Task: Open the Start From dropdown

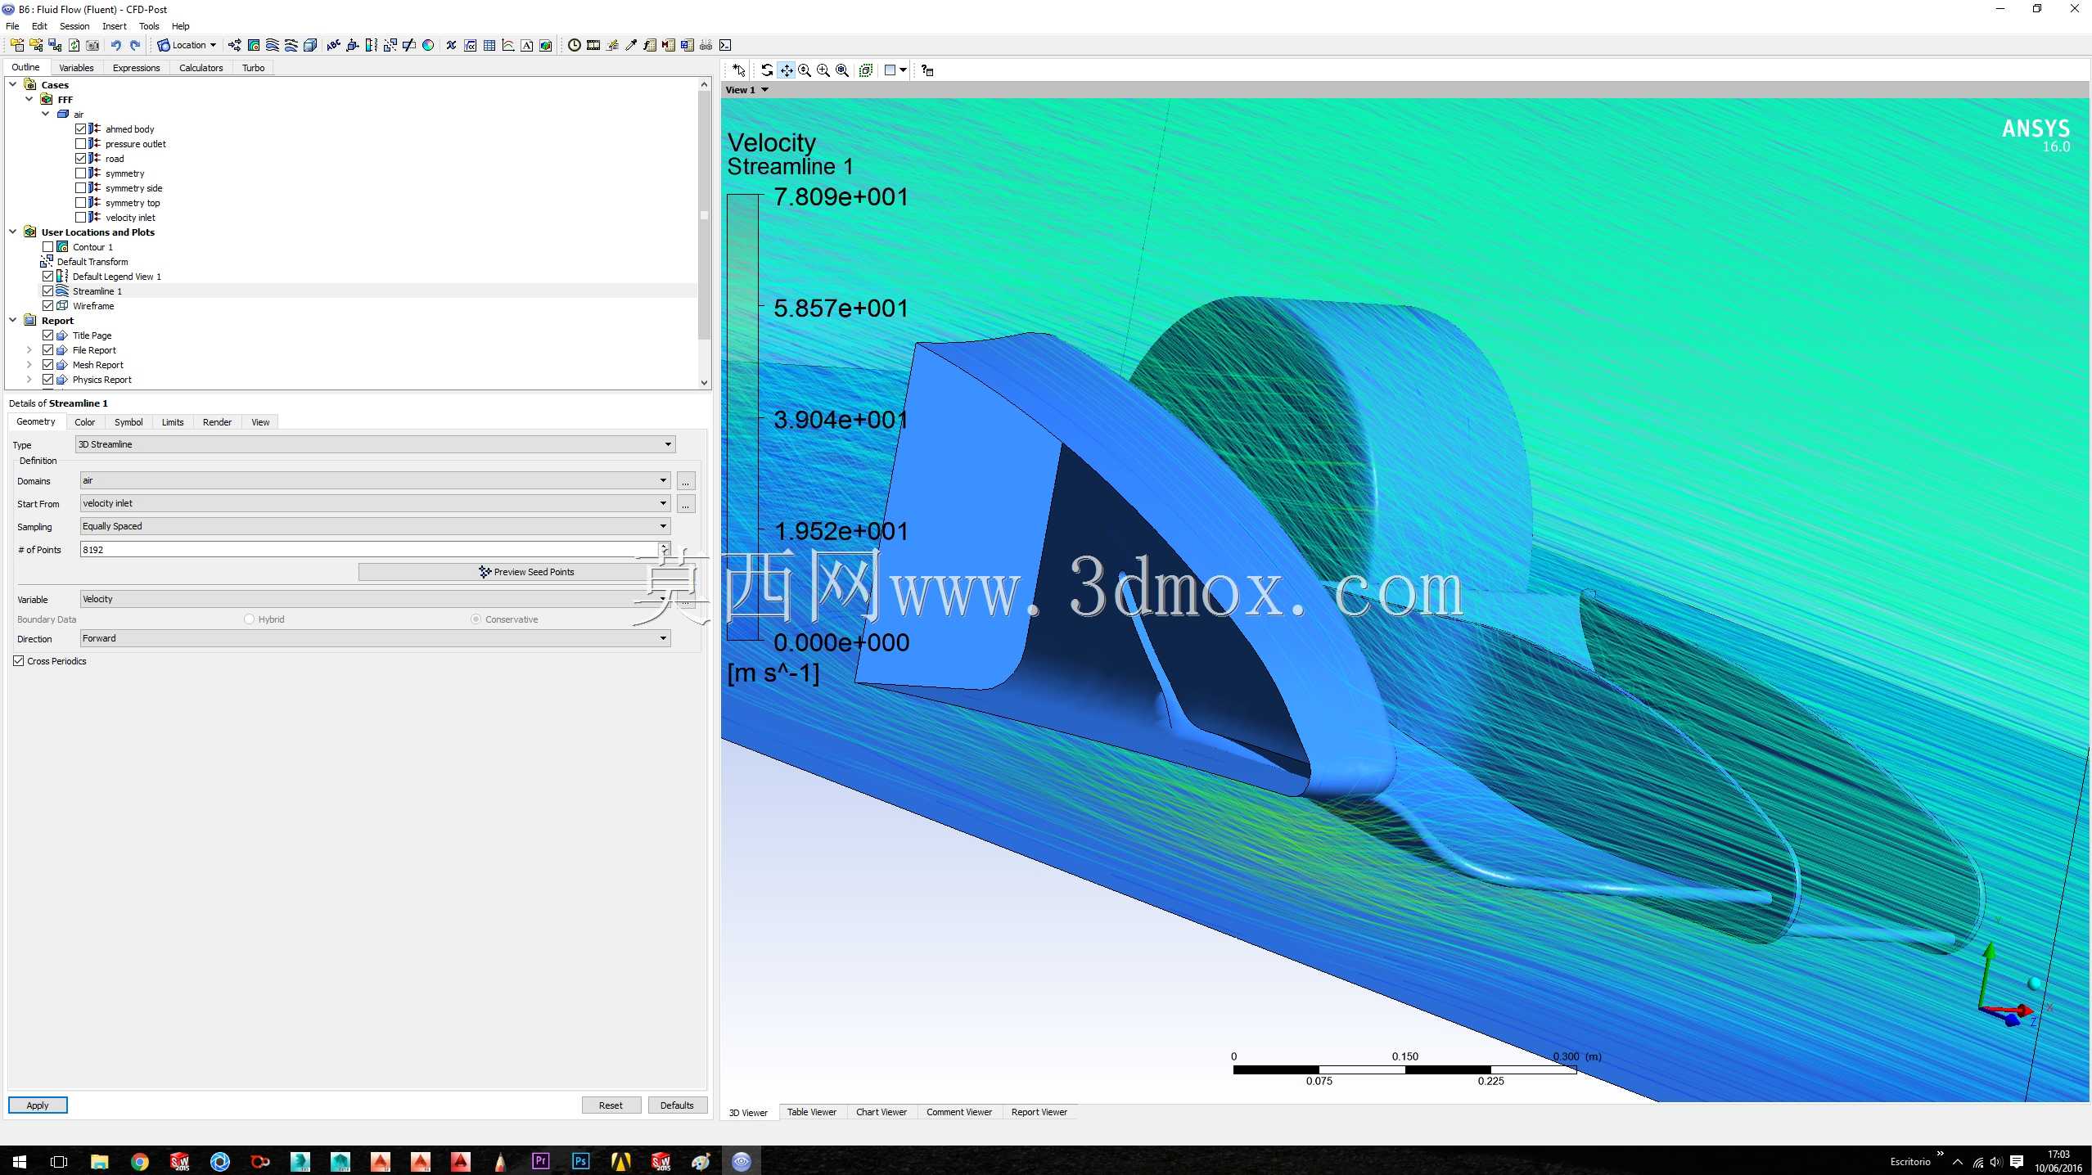Action: (375, 503)
